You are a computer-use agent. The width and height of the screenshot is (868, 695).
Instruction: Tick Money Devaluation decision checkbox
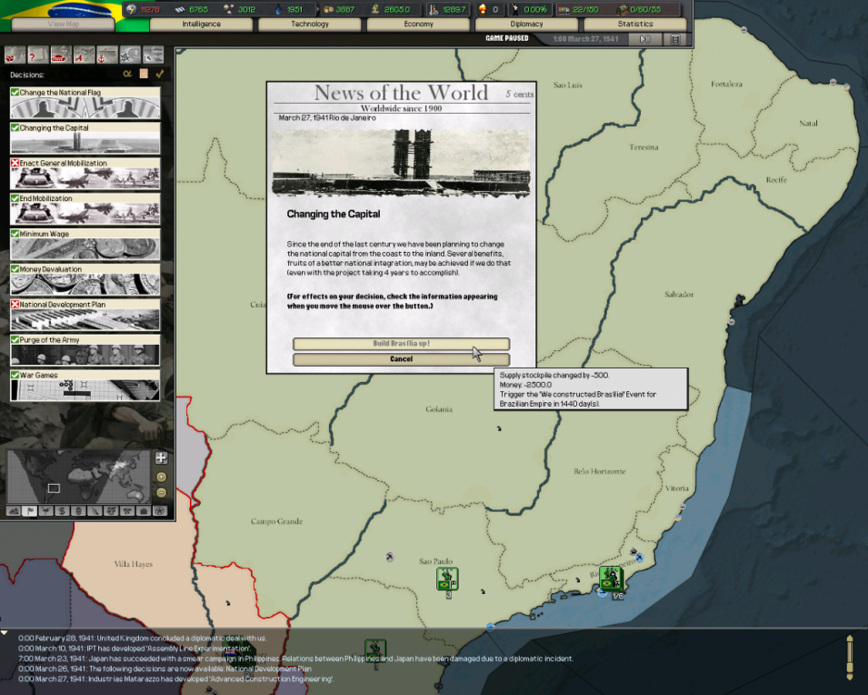coord(15,269)
